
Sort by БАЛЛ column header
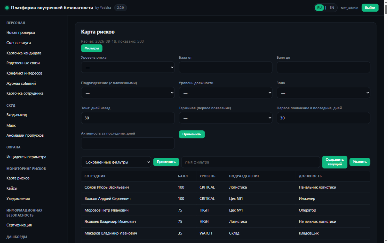(183, 176)
